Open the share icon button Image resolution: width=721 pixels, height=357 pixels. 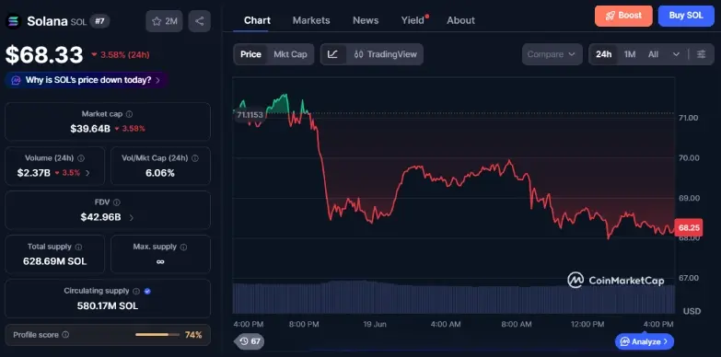[x=200, y=21]
